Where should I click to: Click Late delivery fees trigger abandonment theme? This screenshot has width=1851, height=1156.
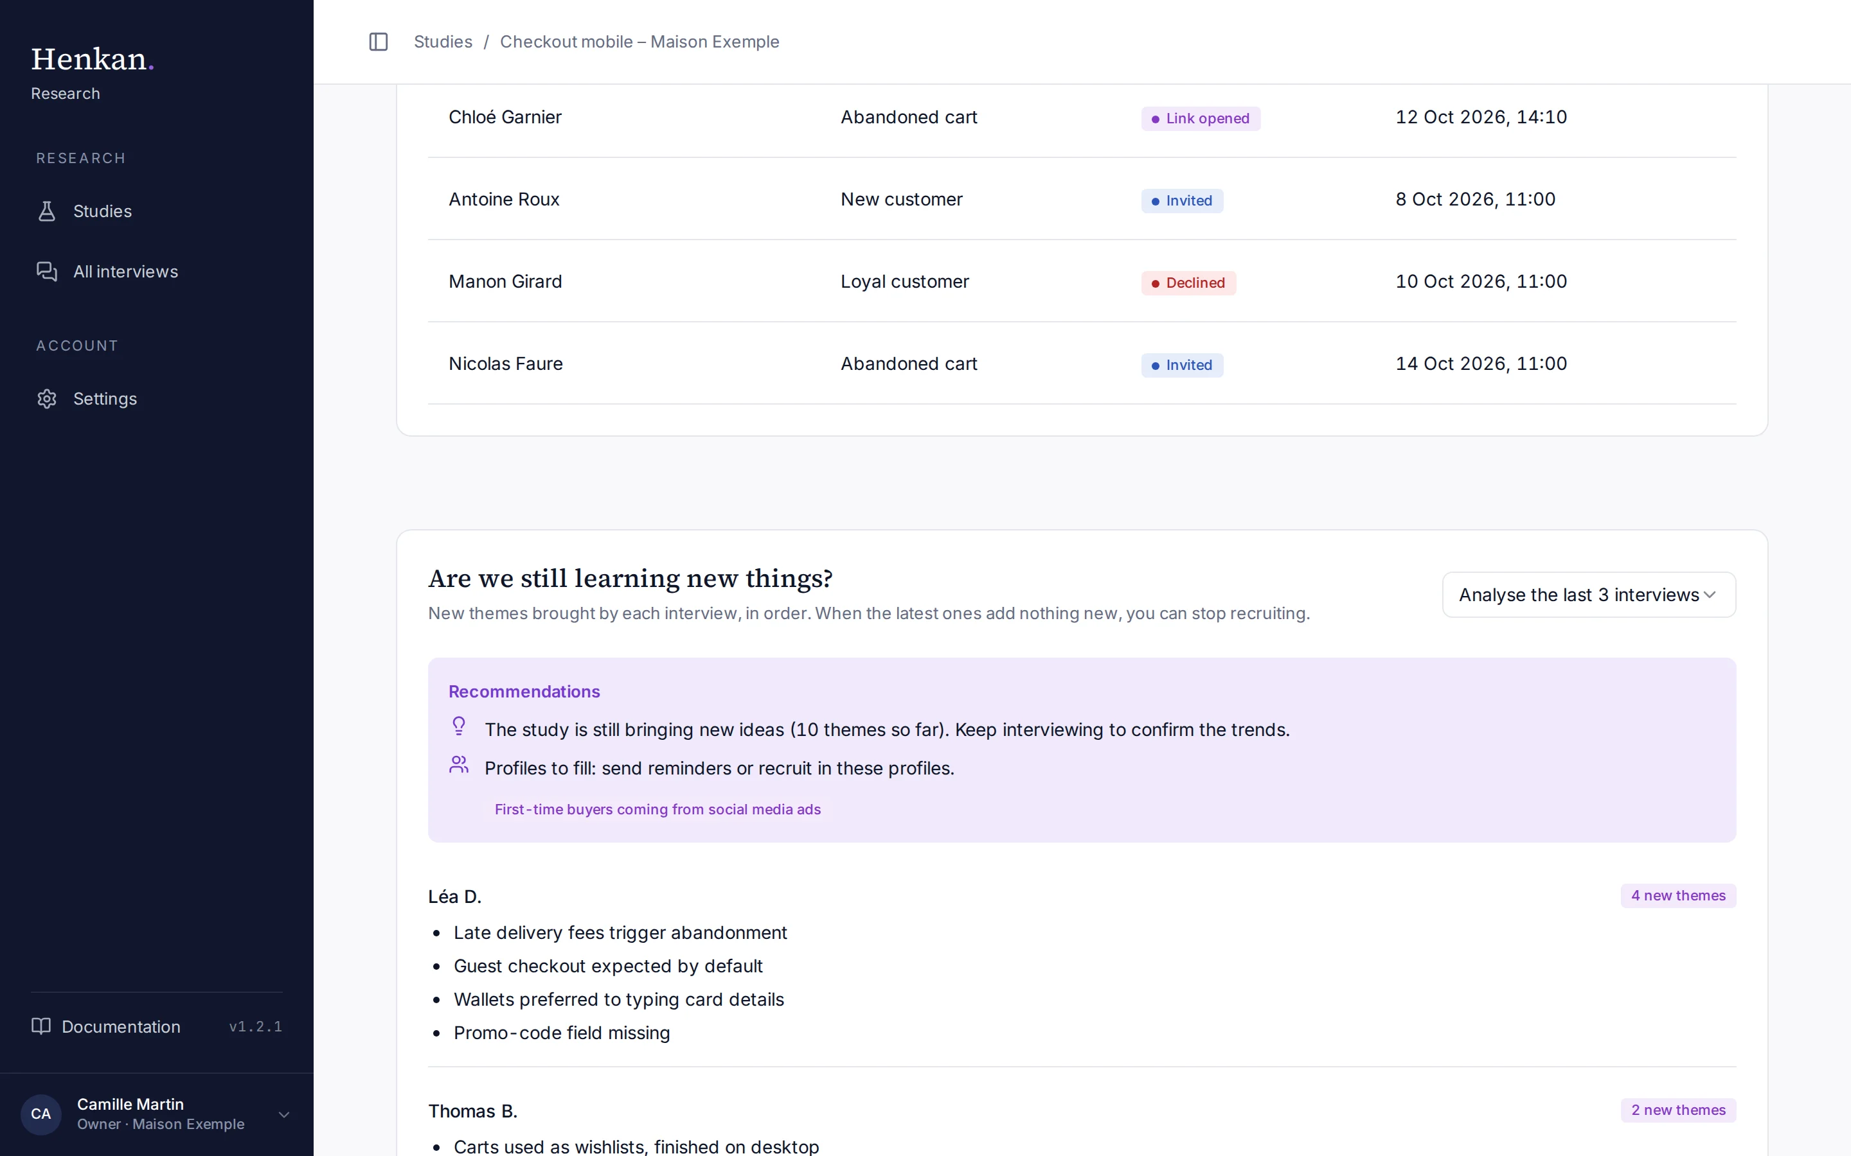point(620,932)
